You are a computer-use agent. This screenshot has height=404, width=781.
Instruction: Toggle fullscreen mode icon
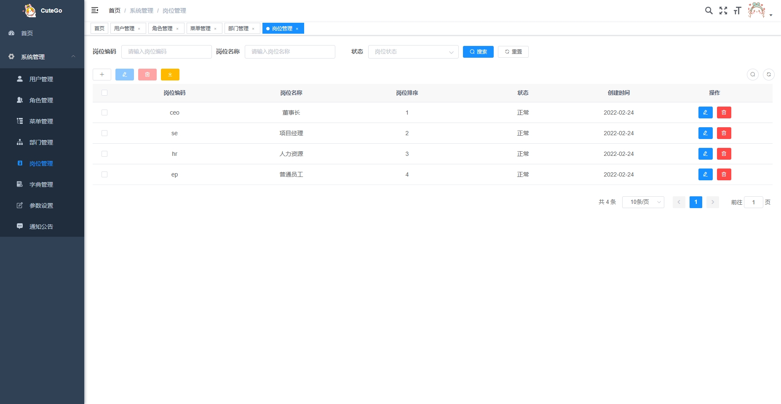(723, 11)
